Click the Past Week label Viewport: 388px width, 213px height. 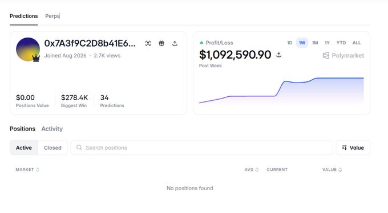[211, 65]
